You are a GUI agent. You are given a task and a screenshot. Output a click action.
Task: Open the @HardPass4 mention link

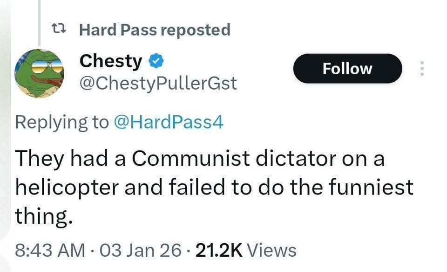[169, 122]
